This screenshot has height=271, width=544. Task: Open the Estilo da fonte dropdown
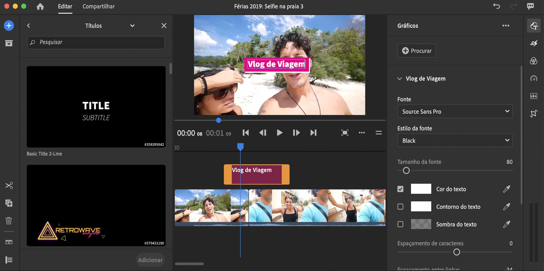[454, 140]
